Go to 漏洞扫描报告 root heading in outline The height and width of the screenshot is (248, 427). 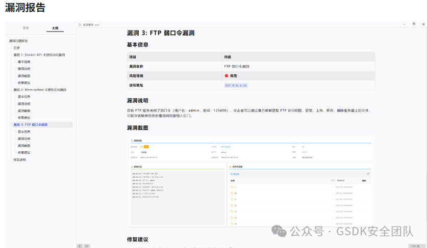(x=18, y=41)
